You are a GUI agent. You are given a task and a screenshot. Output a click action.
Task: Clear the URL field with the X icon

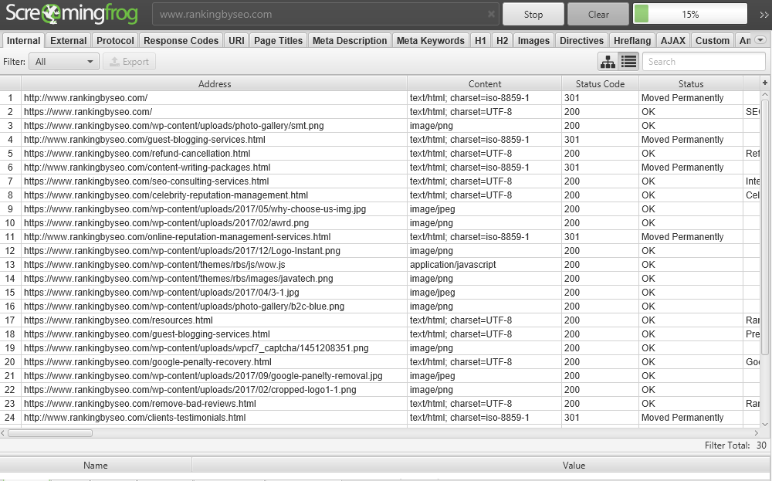(491, 14)
